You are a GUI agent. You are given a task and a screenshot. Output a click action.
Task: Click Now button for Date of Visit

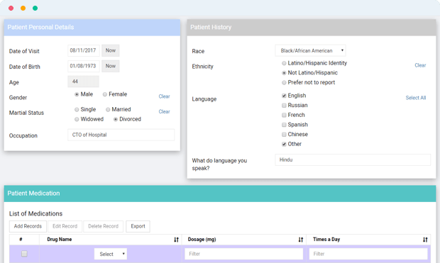[111, 50]
